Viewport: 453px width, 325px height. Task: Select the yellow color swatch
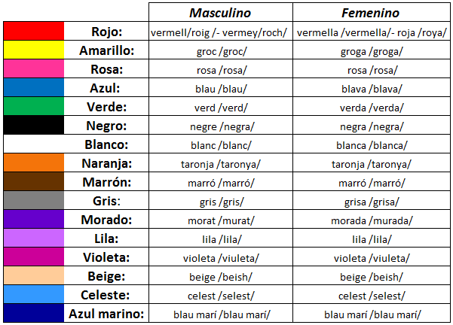(x=33, y=50)
